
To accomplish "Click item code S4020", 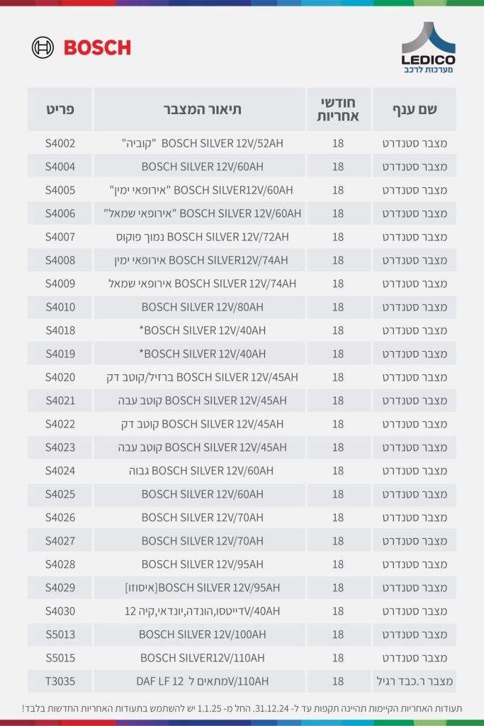I will click(60, 377).
